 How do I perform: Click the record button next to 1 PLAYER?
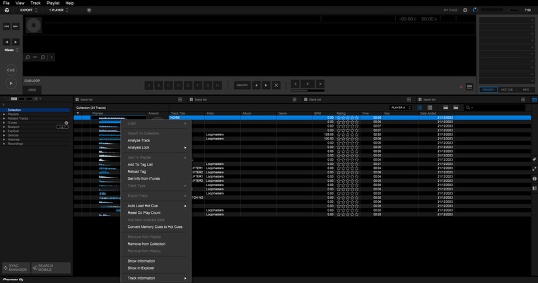[x=89, y=11]
